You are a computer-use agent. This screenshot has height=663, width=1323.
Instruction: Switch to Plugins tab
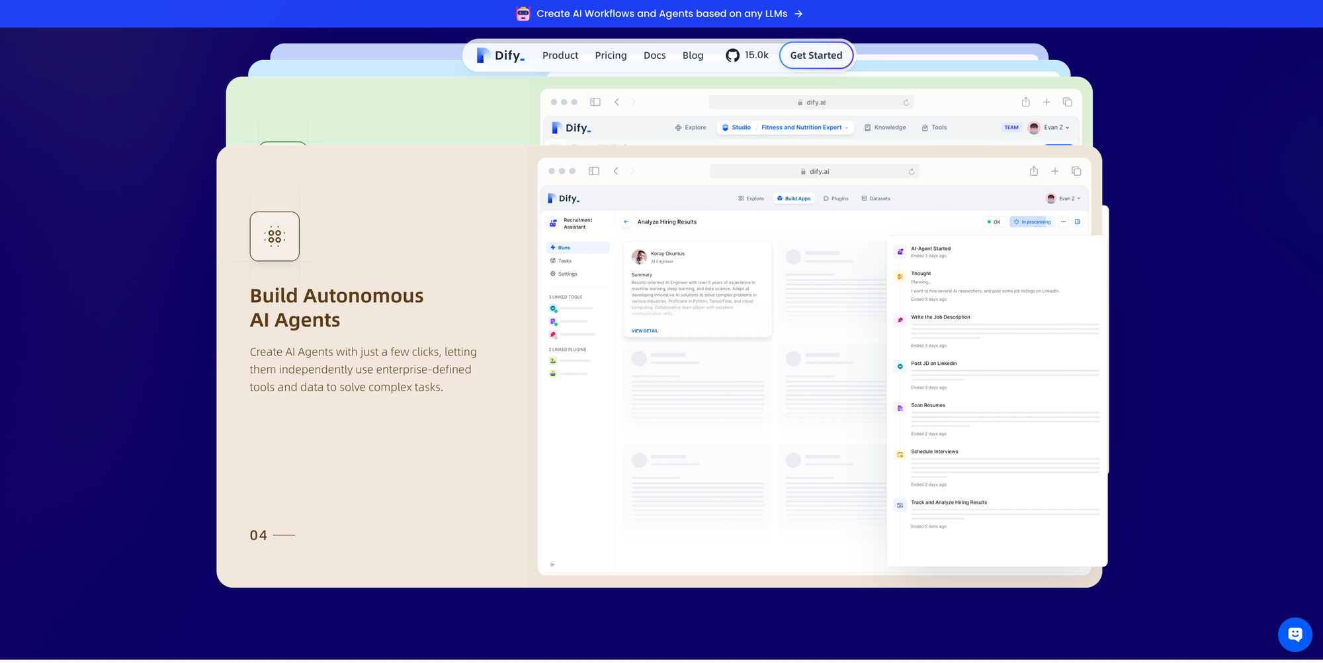click(x=835, y=199)
